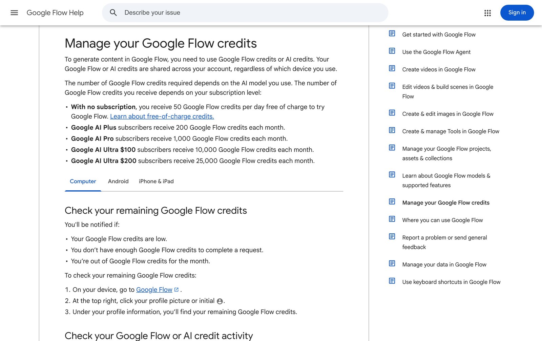Open Create & edit images in Google Flow
The height and width of the screenshot is (341, 542).
pyautogui.click(x=447, y=114)
